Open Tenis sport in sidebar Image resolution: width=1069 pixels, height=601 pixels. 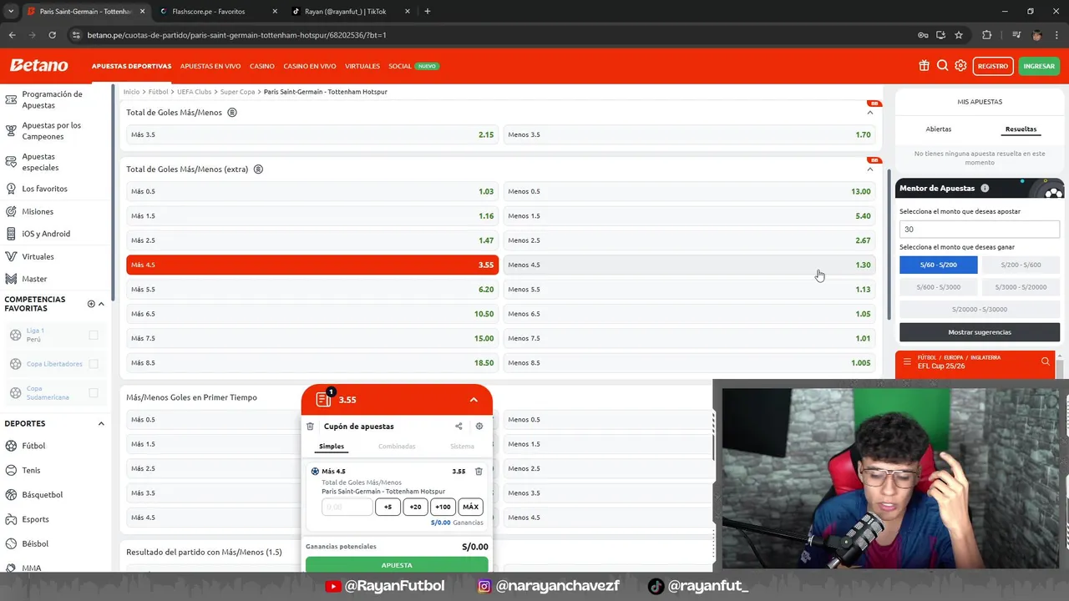31,470
